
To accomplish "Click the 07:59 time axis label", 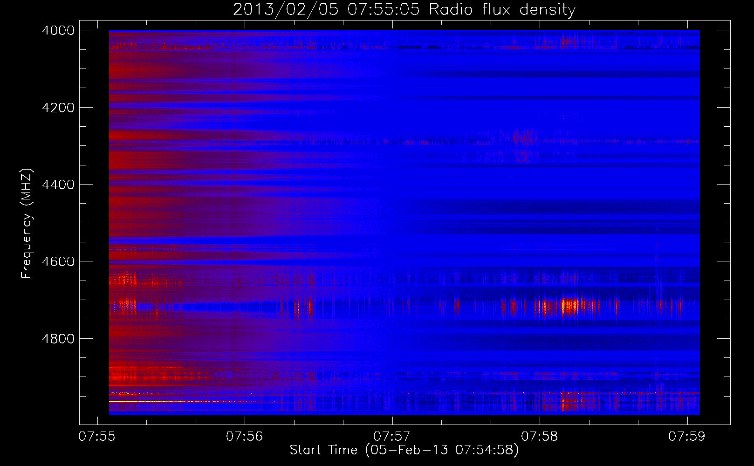I will pyautogui.click(x=687, y=436).
